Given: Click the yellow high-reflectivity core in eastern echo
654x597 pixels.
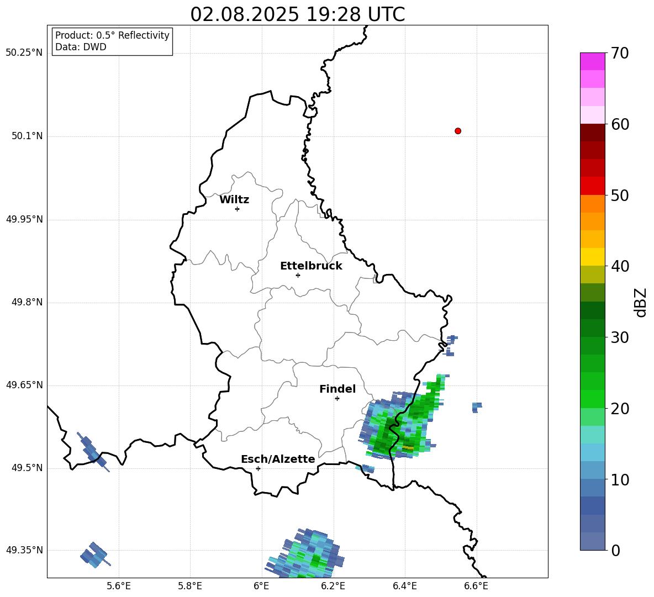Looking at the screenshot, I should tap(408, 448).
